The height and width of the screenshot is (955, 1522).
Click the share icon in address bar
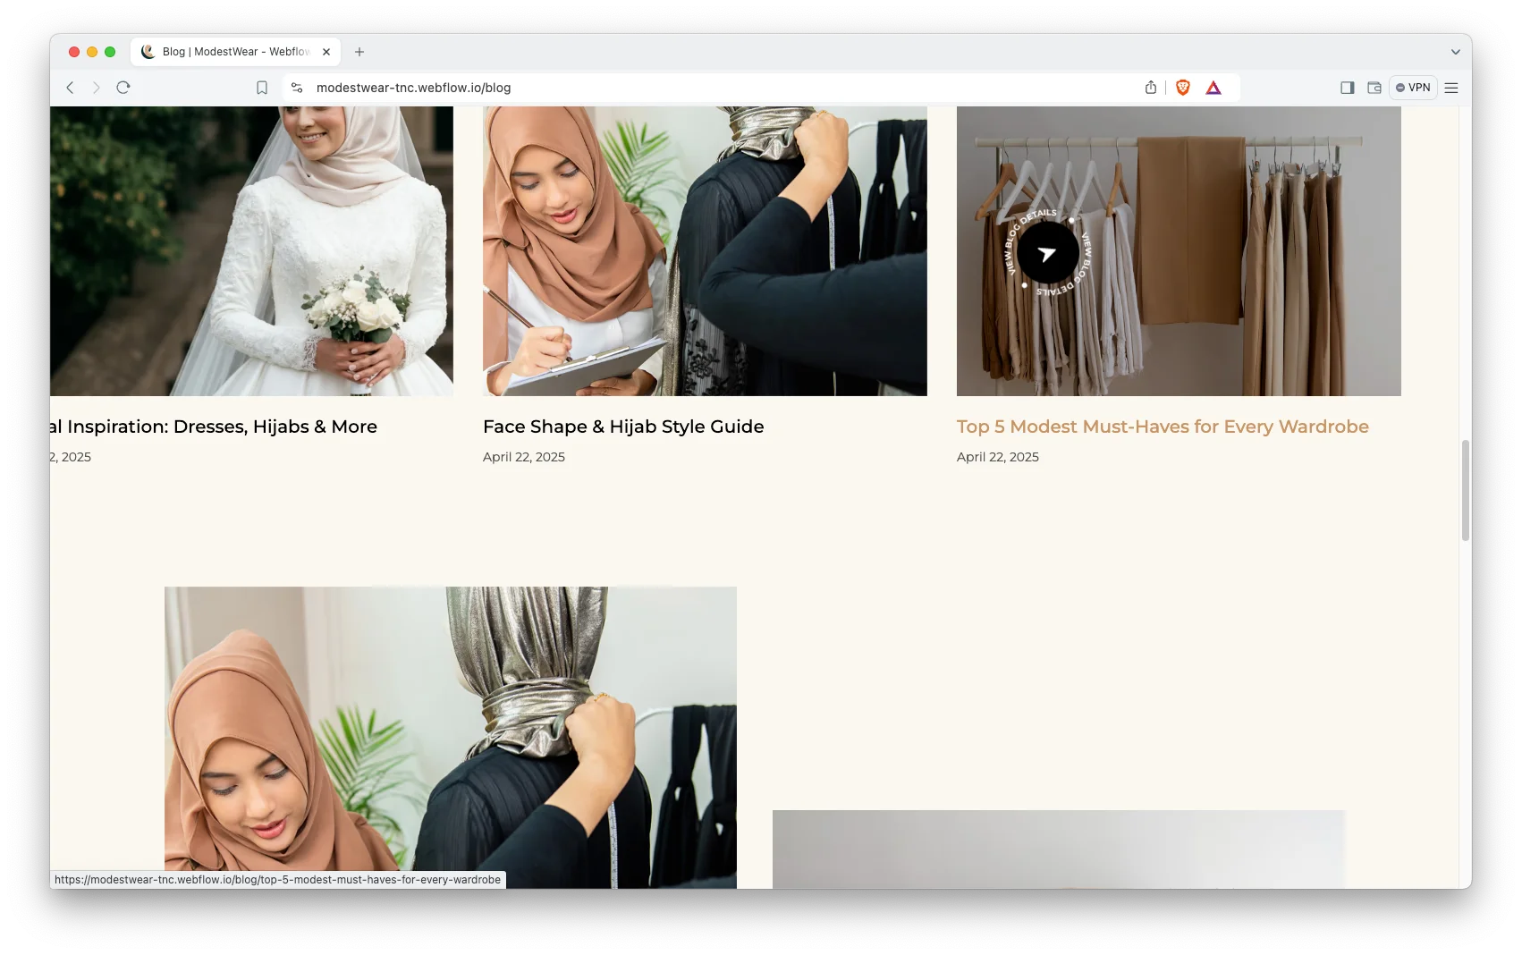point(1151,88)
